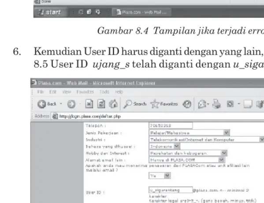Image resolution: width=264 pixels, height=203 pixels.
Task: Click the Telepon input field
Action: pyautogui.click(x=171, y=125)
